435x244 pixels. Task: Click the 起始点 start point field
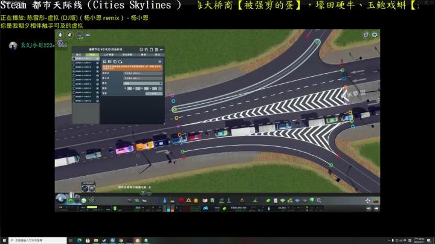143,73
